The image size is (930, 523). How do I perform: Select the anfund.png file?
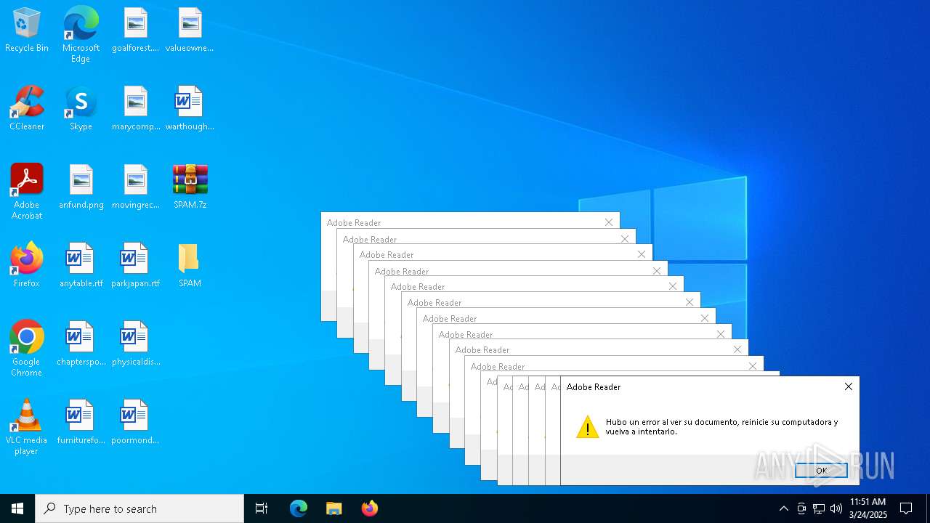[81, 187]
